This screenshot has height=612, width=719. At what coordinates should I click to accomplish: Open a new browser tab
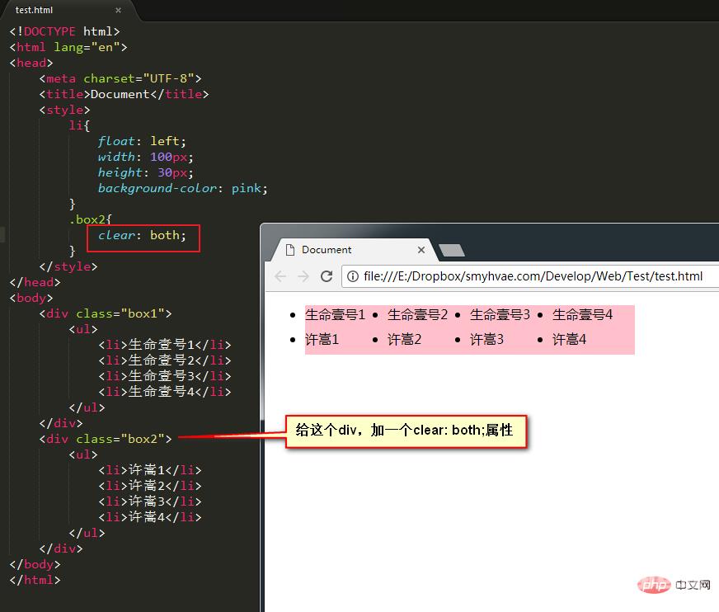[x=452, y=250]
